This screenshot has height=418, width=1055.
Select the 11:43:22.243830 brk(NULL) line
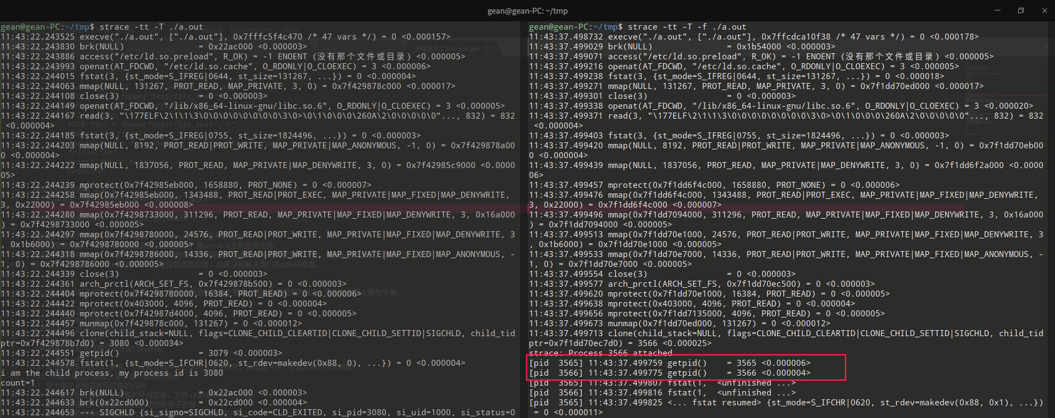pos(153,47)
